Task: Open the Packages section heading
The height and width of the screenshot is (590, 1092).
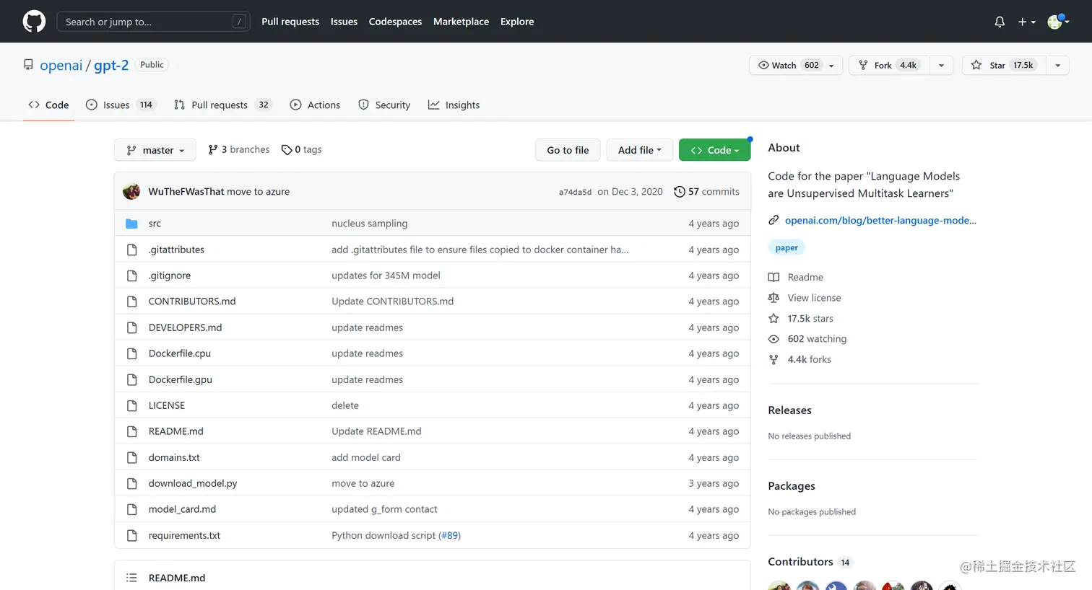Action: click(792, 486)
